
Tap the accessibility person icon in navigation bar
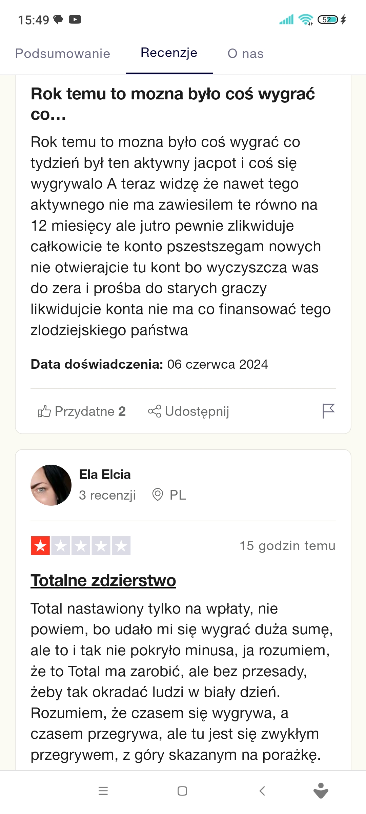point(321,791)
